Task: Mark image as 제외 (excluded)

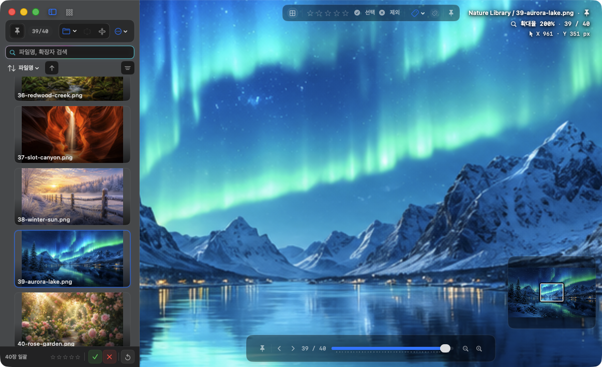Action: (x=389, y=12)
